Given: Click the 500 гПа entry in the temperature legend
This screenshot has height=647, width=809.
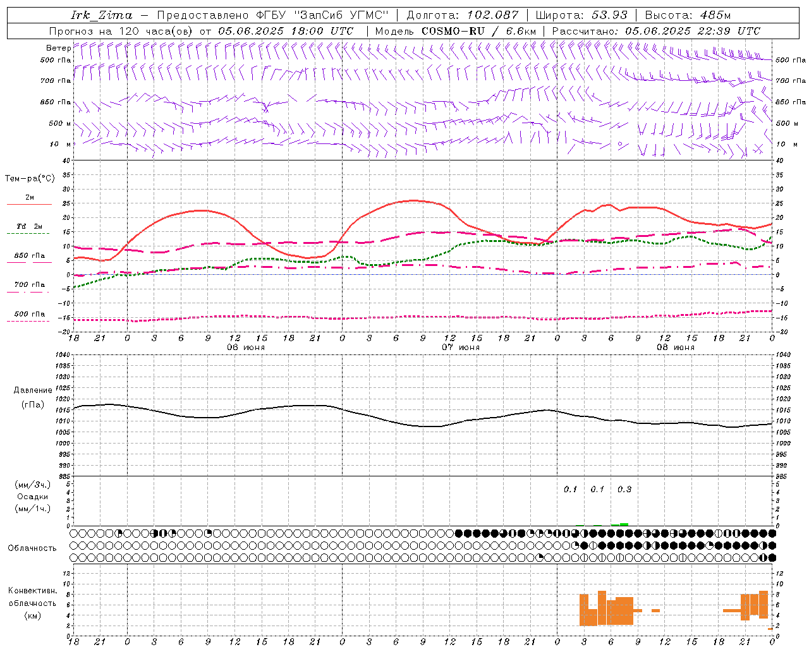Looking at the screenshot, I should click(x=30, y=314).
